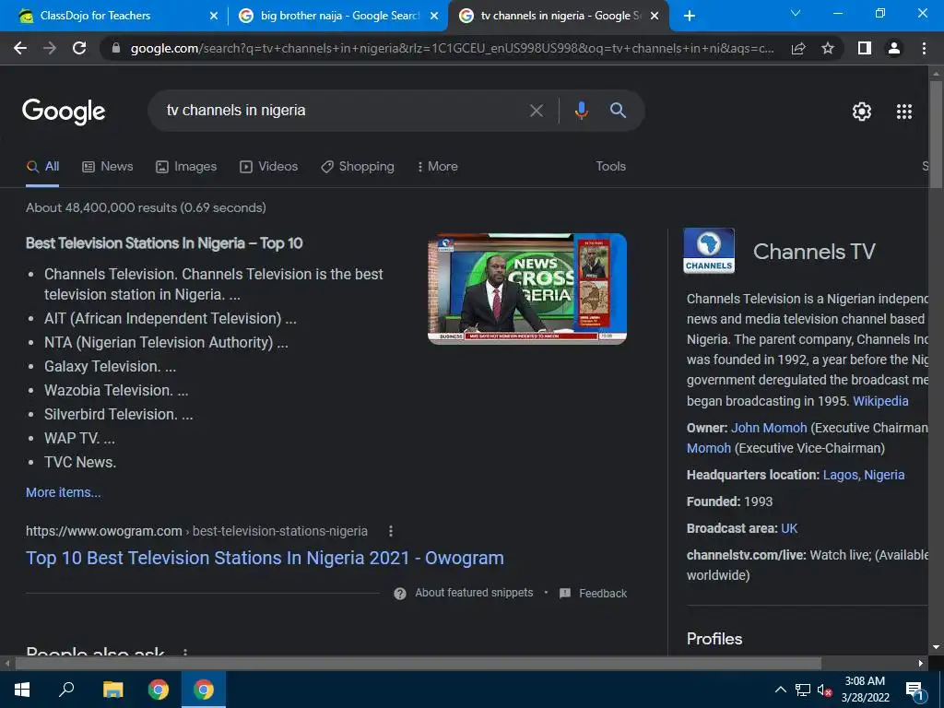The image size is (944, 708).
Task: Clear the search query with the X
Action: [x=536, y=111]
